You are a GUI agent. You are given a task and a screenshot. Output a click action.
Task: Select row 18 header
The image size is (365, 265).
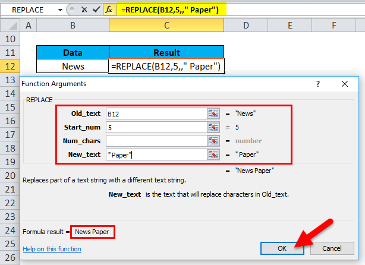pyautogui.click(x=10, y=148)
